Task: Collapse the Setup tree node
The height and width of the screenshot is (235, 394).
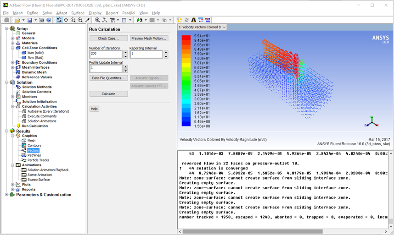Action: pyautogui.click(x=6, y=28)
